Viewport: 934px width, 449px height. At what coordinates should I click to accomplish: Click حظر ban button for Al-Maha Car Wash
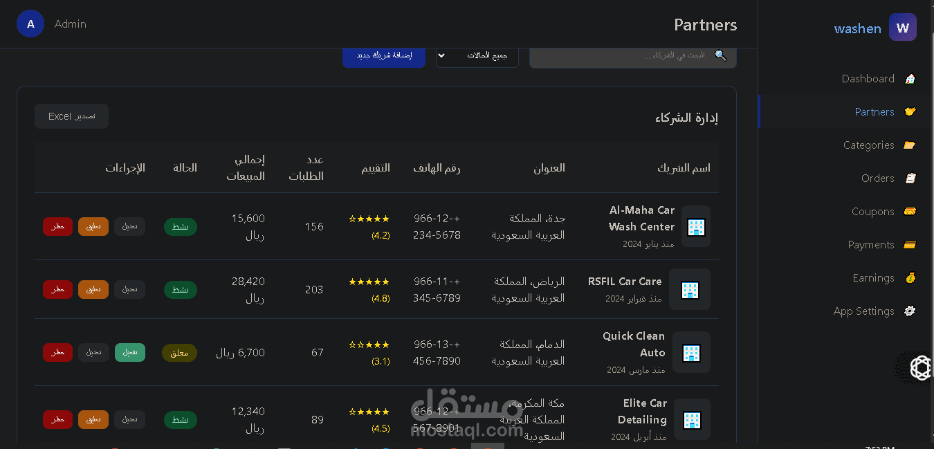coord(57,226)
